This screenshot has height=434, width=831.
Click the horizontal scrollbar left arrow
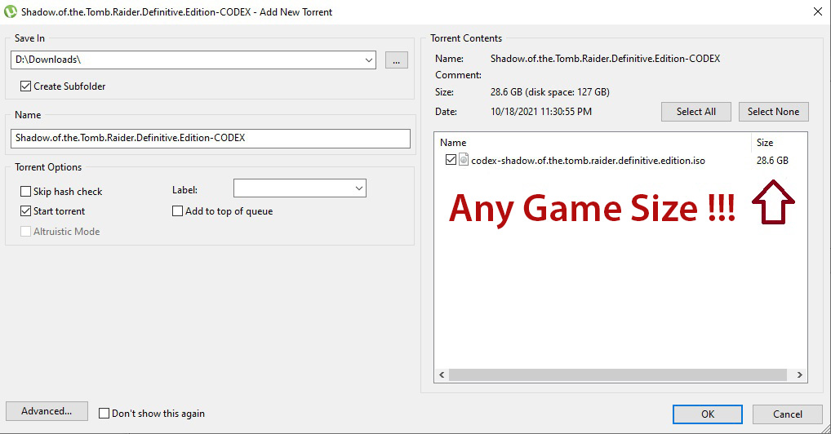442,374
